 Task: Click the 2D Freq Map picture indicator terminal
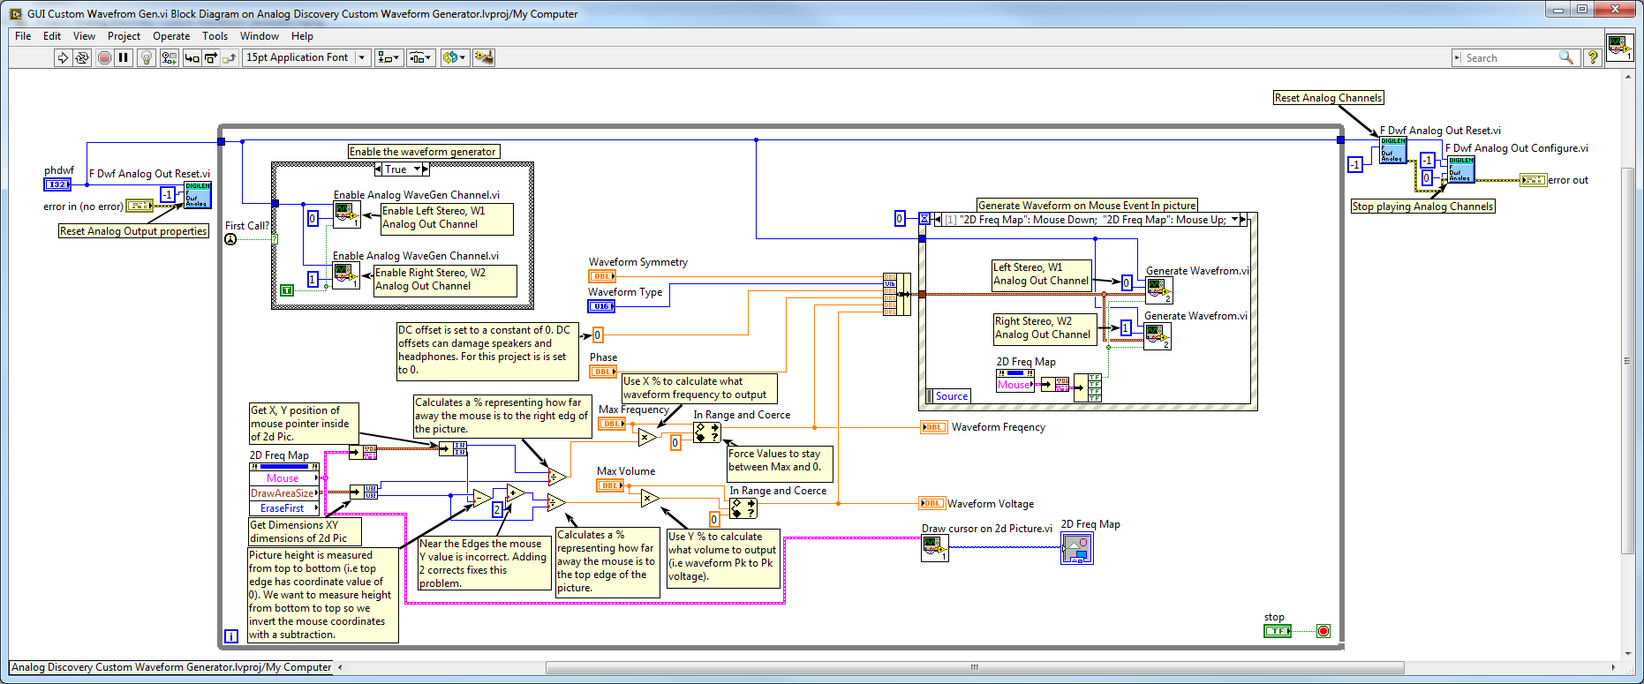[x=1077, y=549]
